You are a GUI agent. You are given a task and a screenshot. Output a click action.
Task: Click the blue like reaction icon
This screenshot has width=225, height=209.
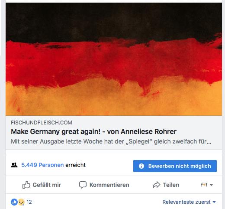point(14,202)
